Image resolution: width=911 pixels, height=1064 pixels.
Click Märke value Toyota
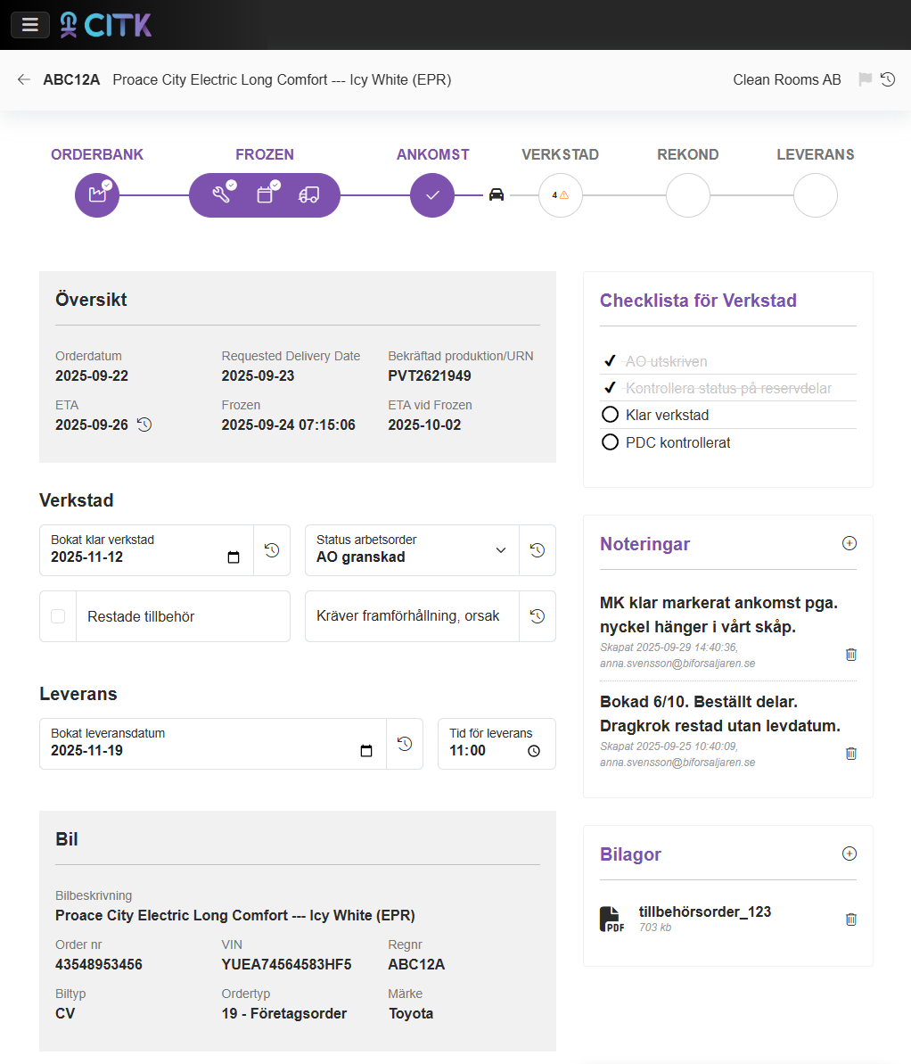[411, 1013]
